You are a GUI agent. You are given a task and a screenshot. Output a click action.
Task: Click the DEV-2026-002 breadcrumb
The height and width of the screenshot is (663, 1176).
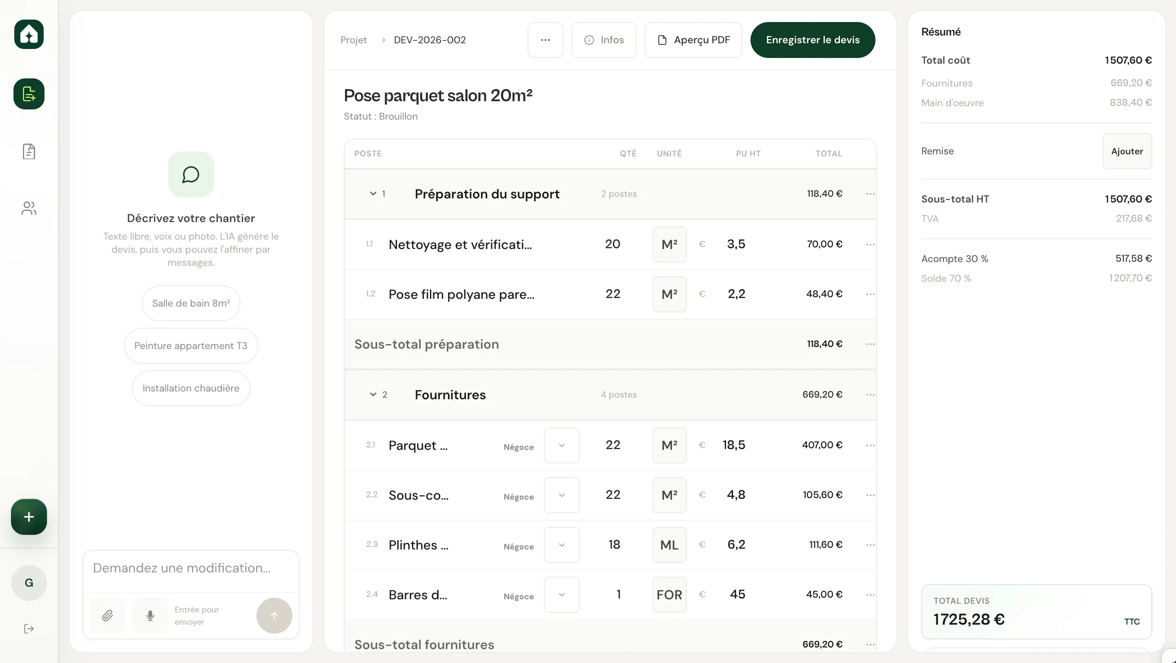[430, 40]
